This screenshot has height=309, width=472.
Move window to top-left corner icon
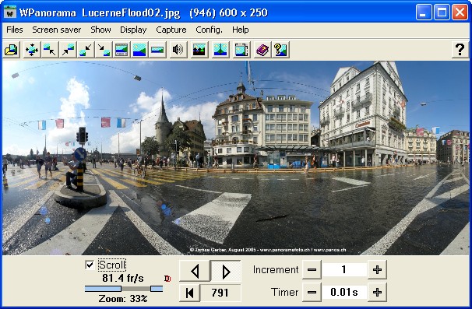click(x=49, y=50)
